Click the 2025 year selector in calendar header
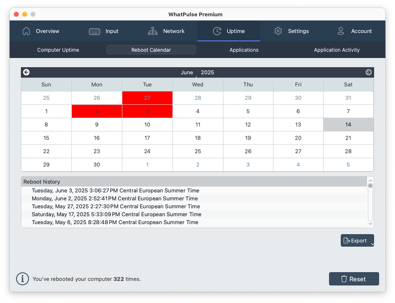 pos(207,73)
